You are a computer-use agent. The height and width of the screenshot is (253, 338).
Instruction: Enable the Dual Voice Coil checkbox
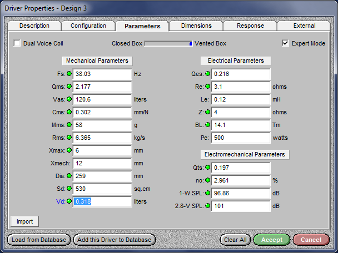point(17,43)
